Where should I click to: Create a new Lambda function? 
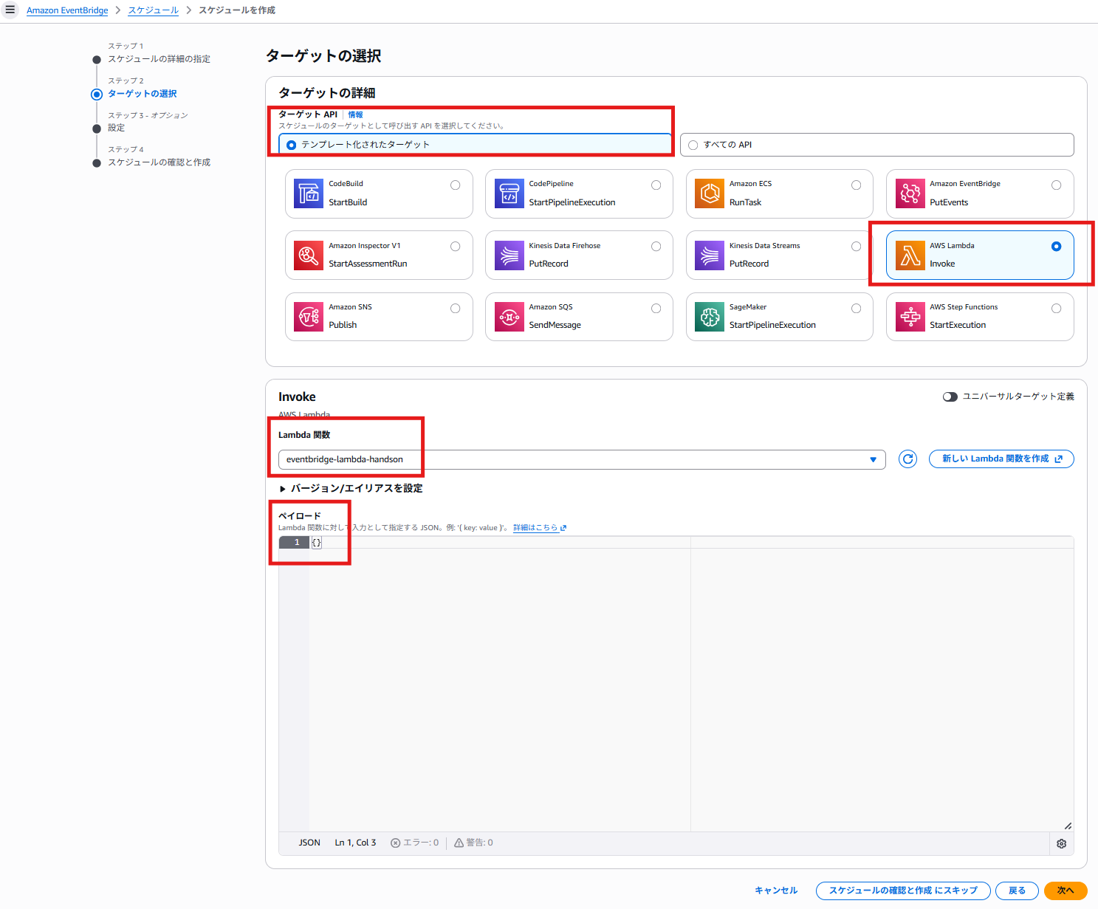[x=1001, y=459]
